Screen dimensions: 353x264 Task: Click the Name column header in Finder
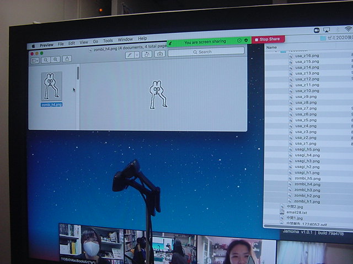pyautogui.click(x=271, y=47)
